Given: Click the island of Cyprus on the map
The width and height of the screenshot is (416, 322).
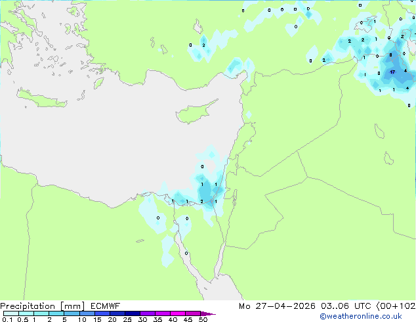Looking at the screenshot, I should point(192,114).
